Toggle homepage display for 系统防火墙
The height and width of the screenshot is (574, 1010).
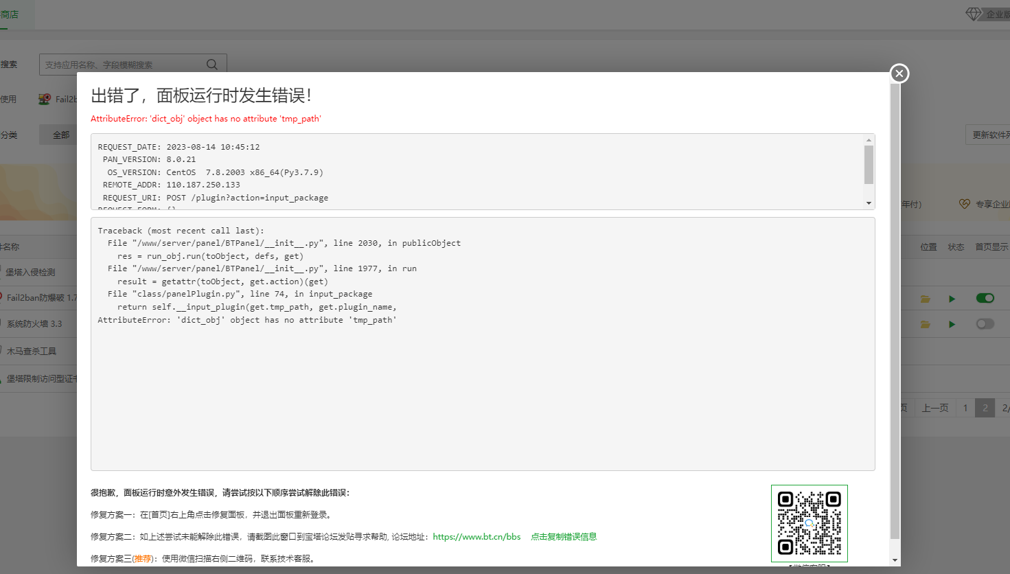985,323
